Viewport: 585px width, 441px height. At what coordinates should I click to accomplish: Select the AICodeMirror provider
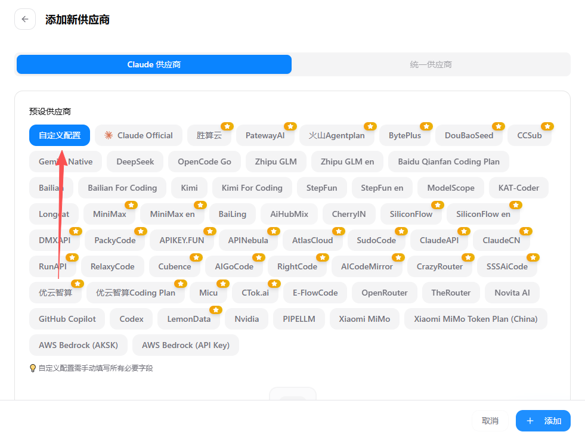point(367,266)
